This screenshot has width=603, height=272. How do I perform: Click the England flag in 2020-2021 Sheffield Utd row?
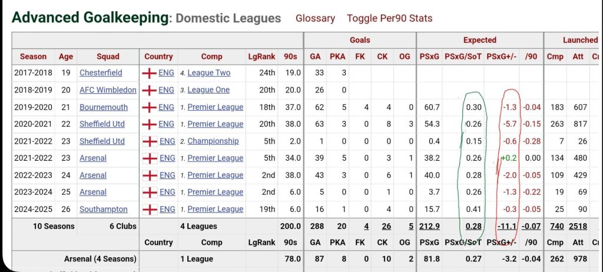pyautogui.click(x=150, y=124)
